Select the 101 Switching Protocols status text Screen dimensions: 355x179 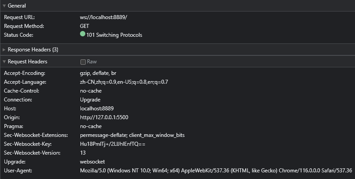(x=114, y=35)
